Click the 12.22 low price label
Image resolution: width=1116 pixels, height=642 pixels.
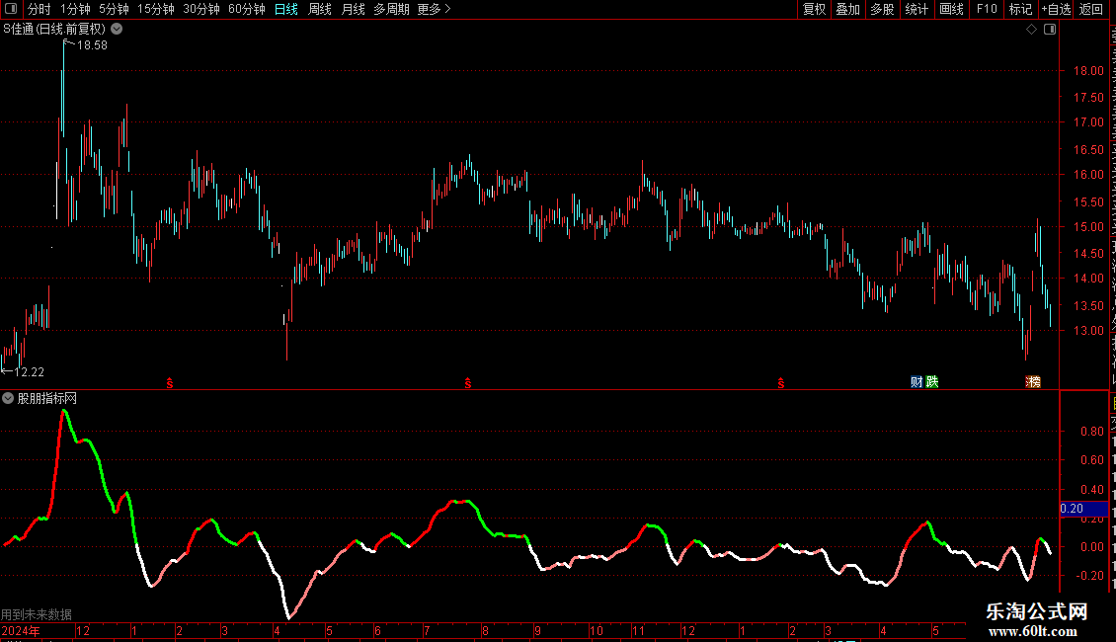tap(30, 372)
